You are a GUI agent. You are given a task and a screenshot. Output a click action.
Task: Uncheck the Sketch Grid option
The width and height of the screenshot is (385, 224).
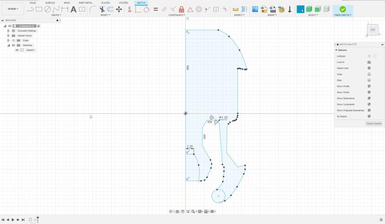(x=369, y=68)
